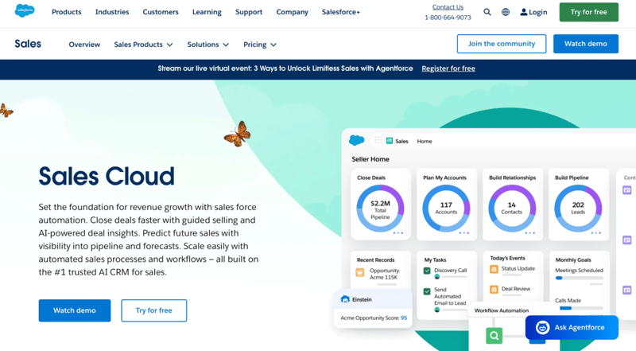The image size is (636, 351).
Task: Open the Ask Agentforce chat button
Action: 572,327
